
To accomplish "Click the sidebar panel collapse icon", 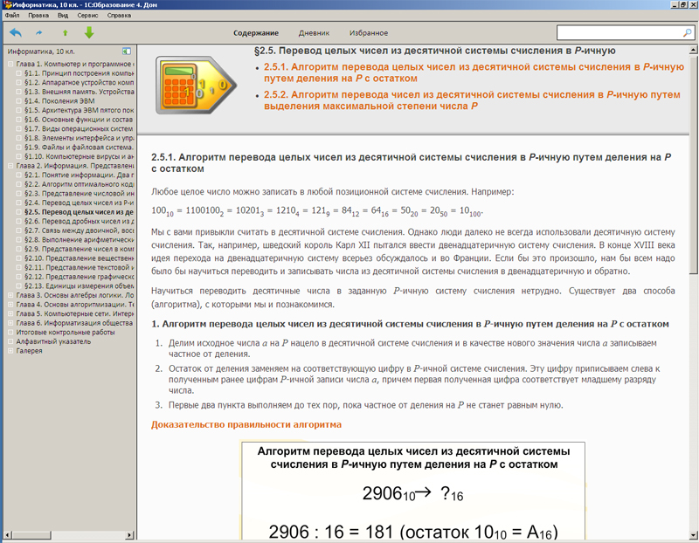I will (127, 52).
